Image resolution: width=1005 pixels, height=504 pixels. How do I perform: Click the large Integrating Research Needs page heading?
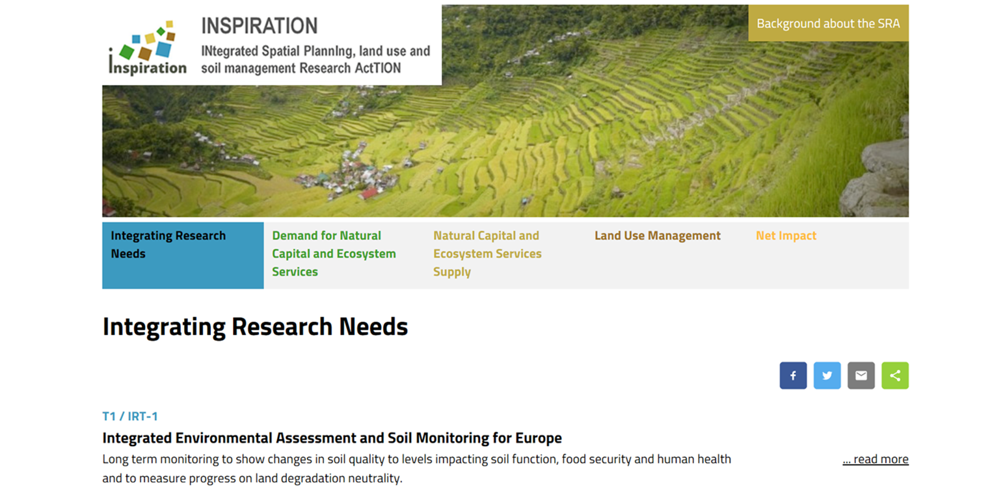(255, 326)
